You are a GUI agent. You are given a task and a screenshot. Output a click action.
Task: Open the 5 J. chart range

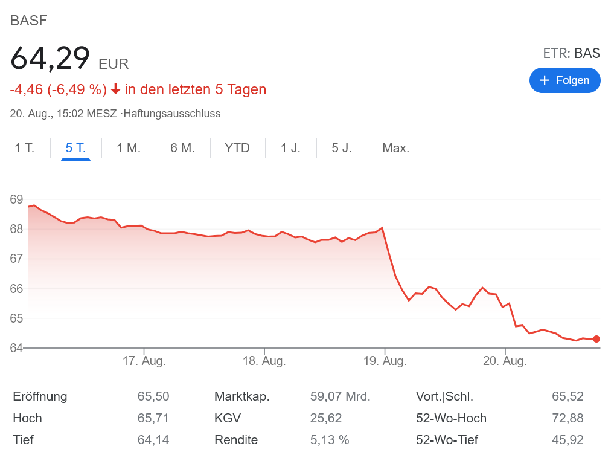pyautogui.click(x=342, y=148)
